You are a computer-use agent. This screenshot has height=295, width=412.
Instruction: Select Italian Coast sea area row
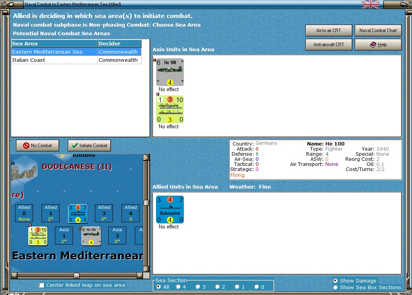(x=76, y=60)
